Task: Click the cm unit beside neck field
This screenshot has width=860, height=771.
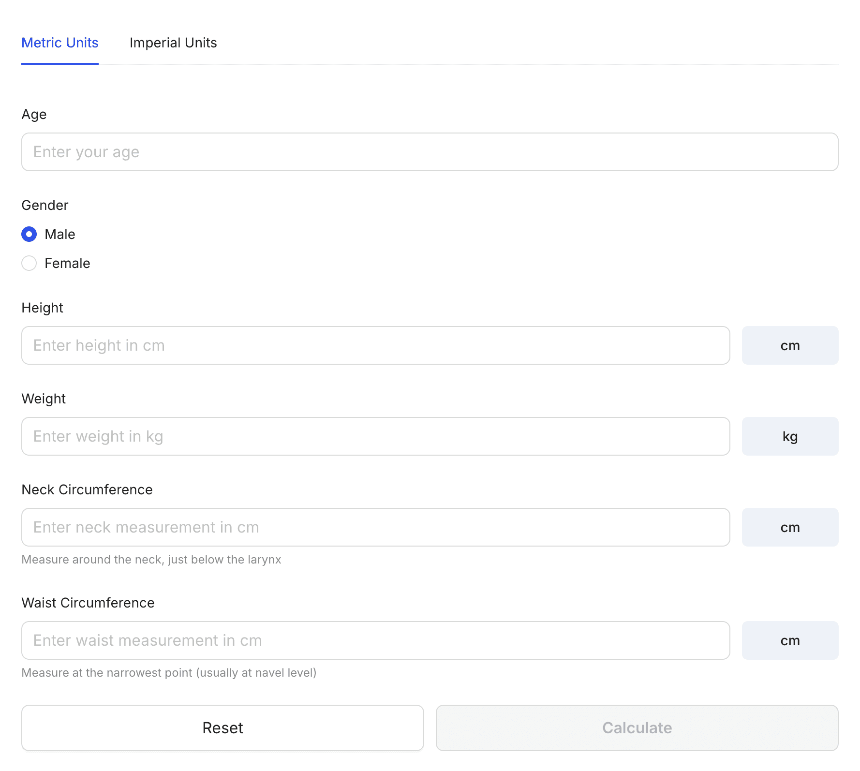Action: (789, 527)
